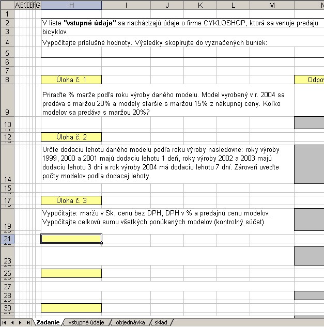The height and width of the screenshot is (327, 324).
Task: Select column M header
Action: (x=272, y=5)
